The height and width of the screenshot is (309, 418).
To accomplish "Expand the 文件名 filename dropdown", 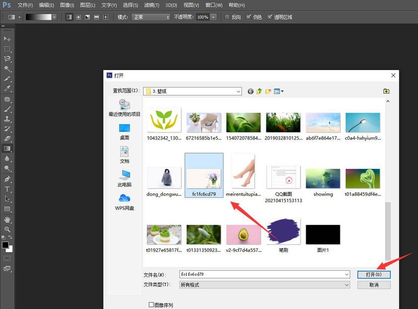I will [x=346, y=274].
